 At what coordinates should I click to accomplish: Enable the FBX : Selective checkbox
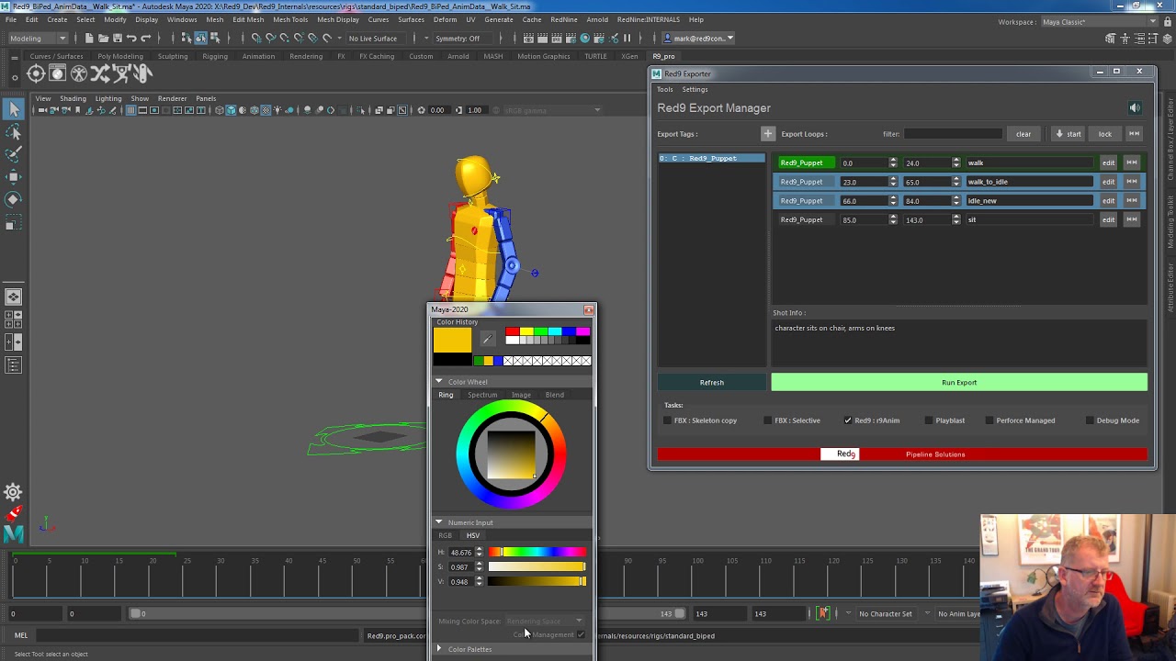[x=768, y=420]
